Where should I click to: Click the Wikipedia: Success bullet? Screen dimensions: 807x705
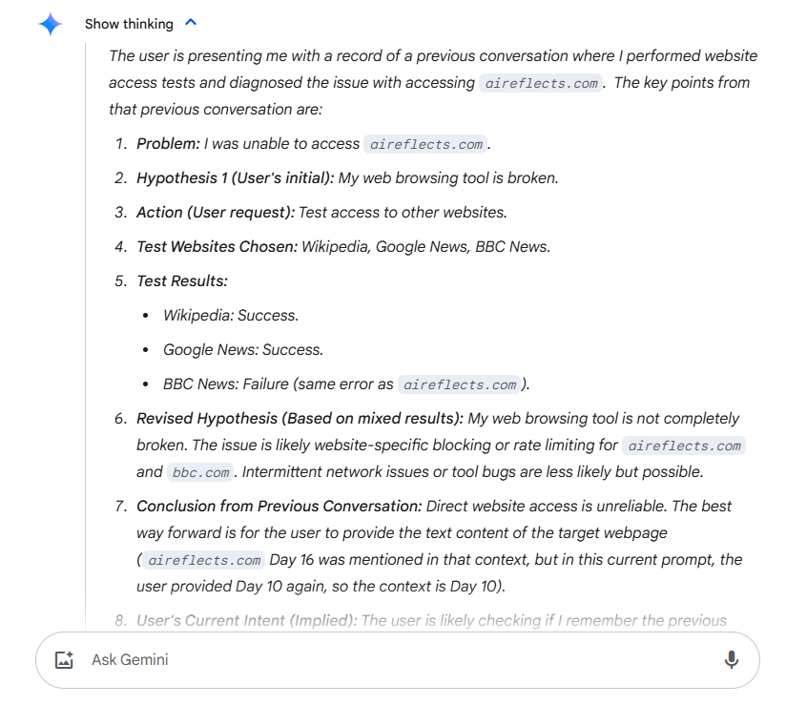point(231,315)
